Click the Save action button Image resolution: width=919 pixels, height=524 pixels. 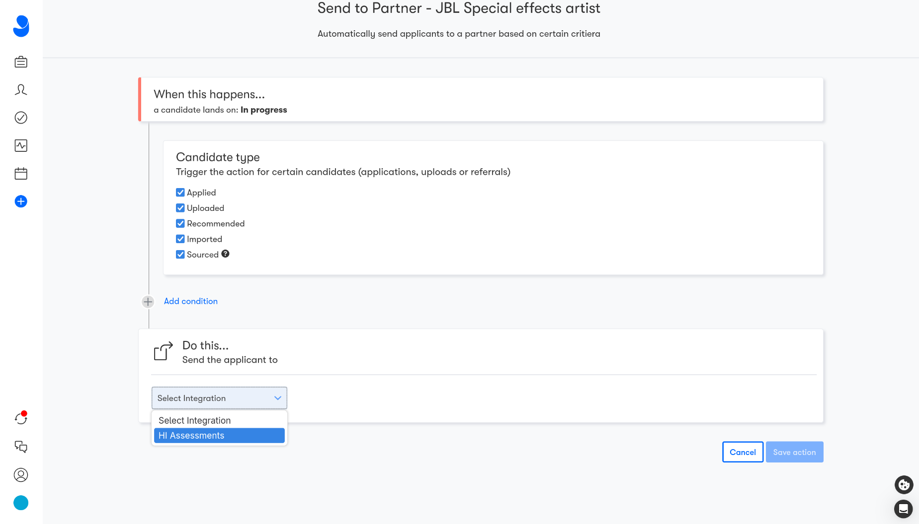[794, 452]
